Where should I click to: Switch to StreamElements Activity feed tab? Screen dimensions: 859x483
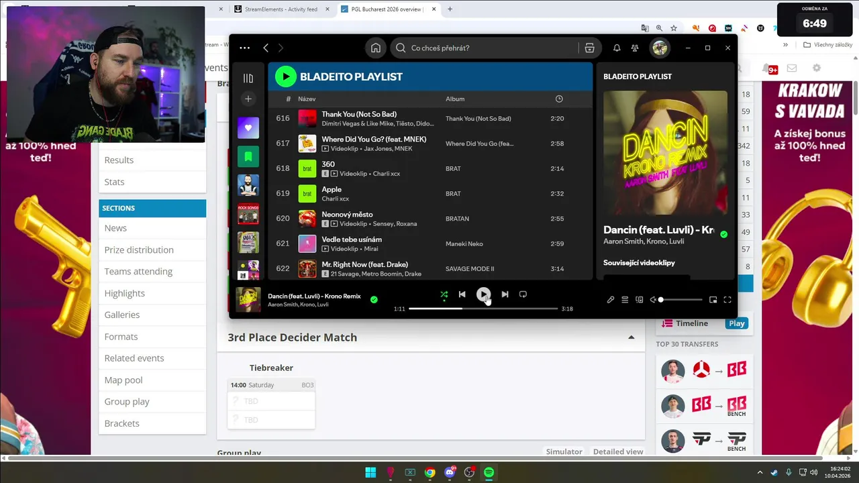coord(281,9)
